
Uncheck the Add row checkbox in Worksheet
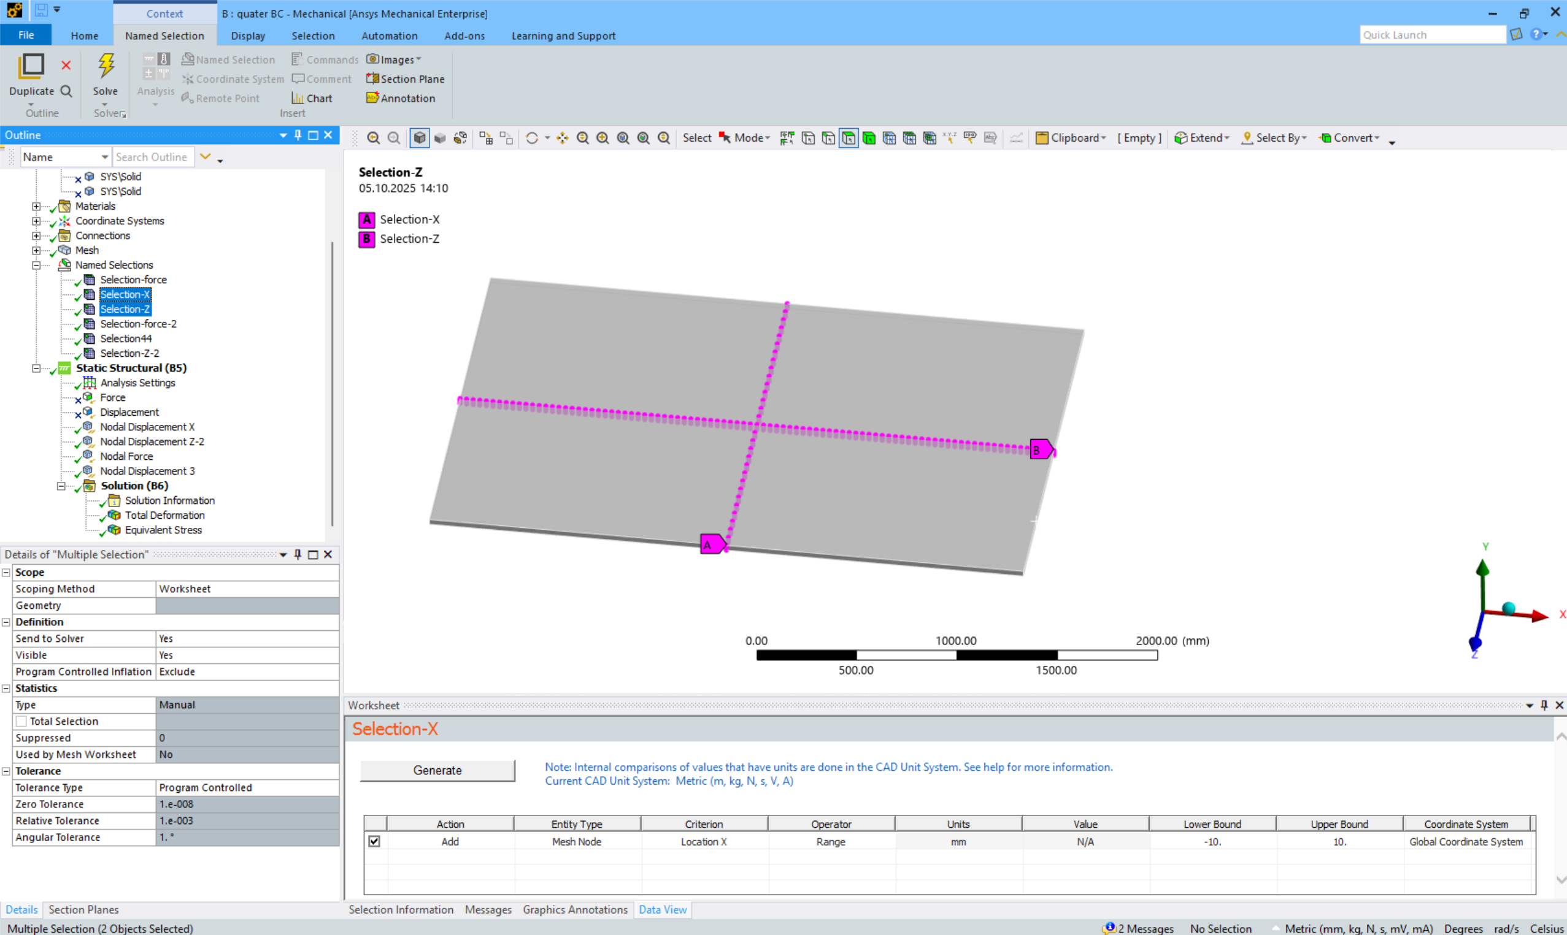[x=374, y=842]
